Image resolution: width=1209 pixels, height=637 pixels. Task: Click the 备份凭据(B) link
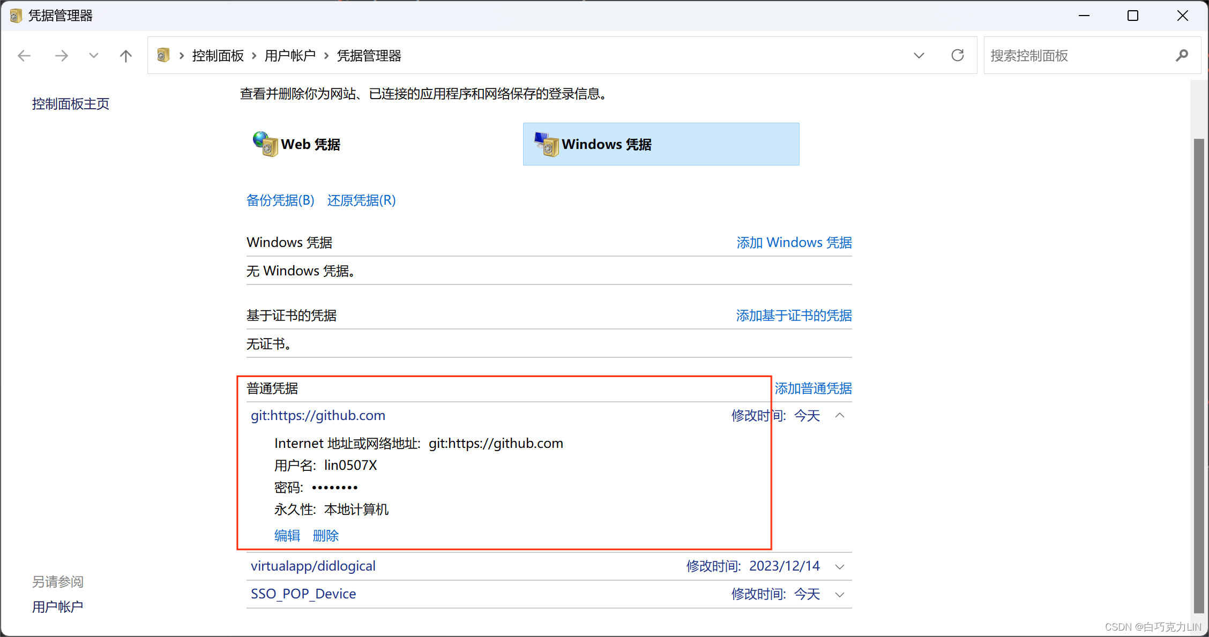point(280,200)
